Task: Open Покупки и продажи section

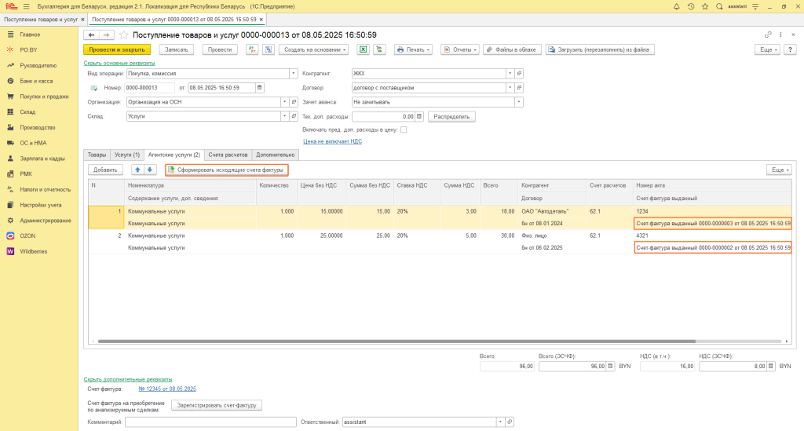Action: pyautogui.click(x=44, y=97)
